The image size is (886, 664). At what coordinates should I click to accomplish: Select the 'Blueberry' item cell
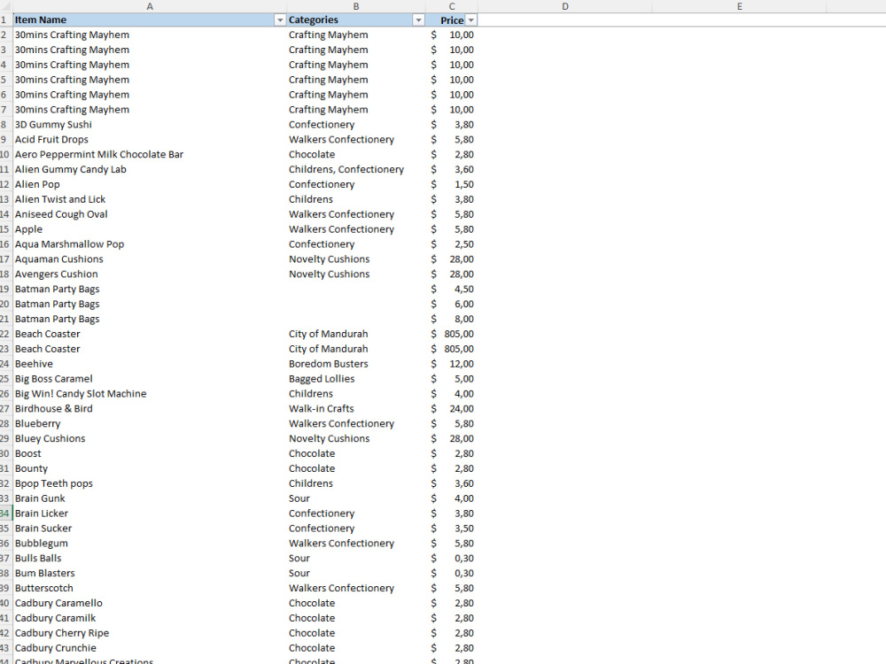click(x=150, y=423)
